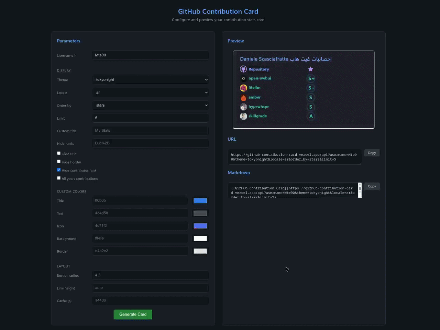Click the S rank badge for amber

tap(311, 97)
